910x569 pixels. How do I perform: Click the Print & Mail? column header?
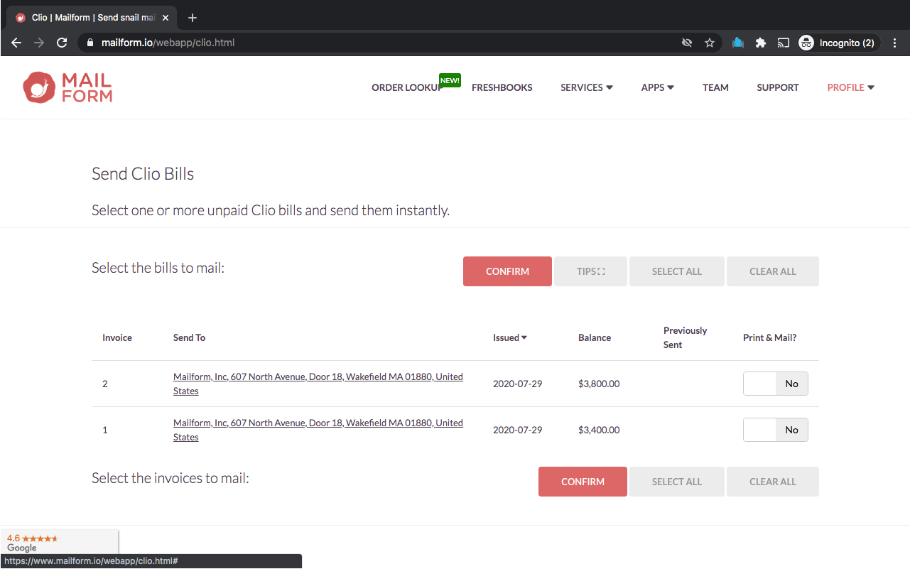770,337
